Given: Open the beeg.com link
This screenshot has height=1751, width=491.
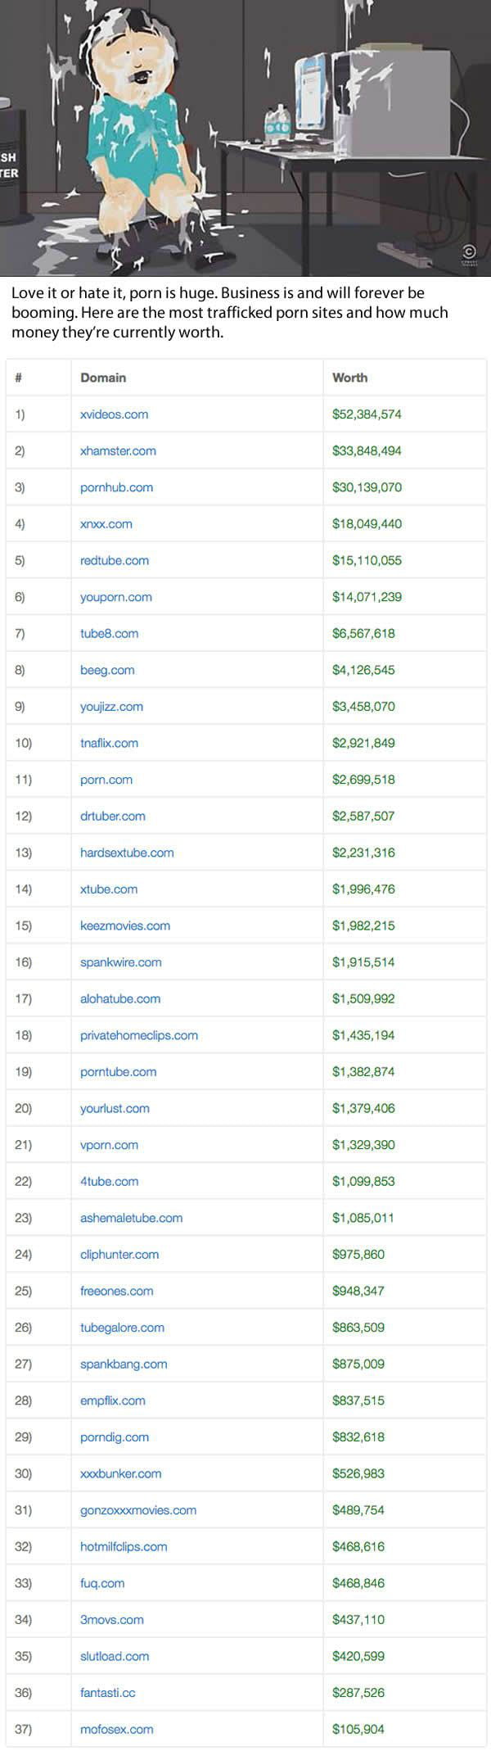Looking at the screenshot, I should [x=107, y=670].
